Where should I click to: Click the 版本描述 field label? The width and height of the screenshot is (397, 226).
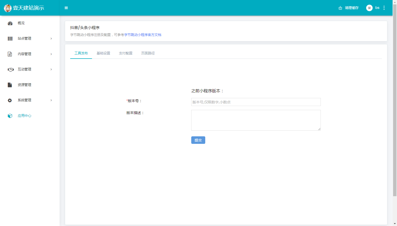coord(135,113)
